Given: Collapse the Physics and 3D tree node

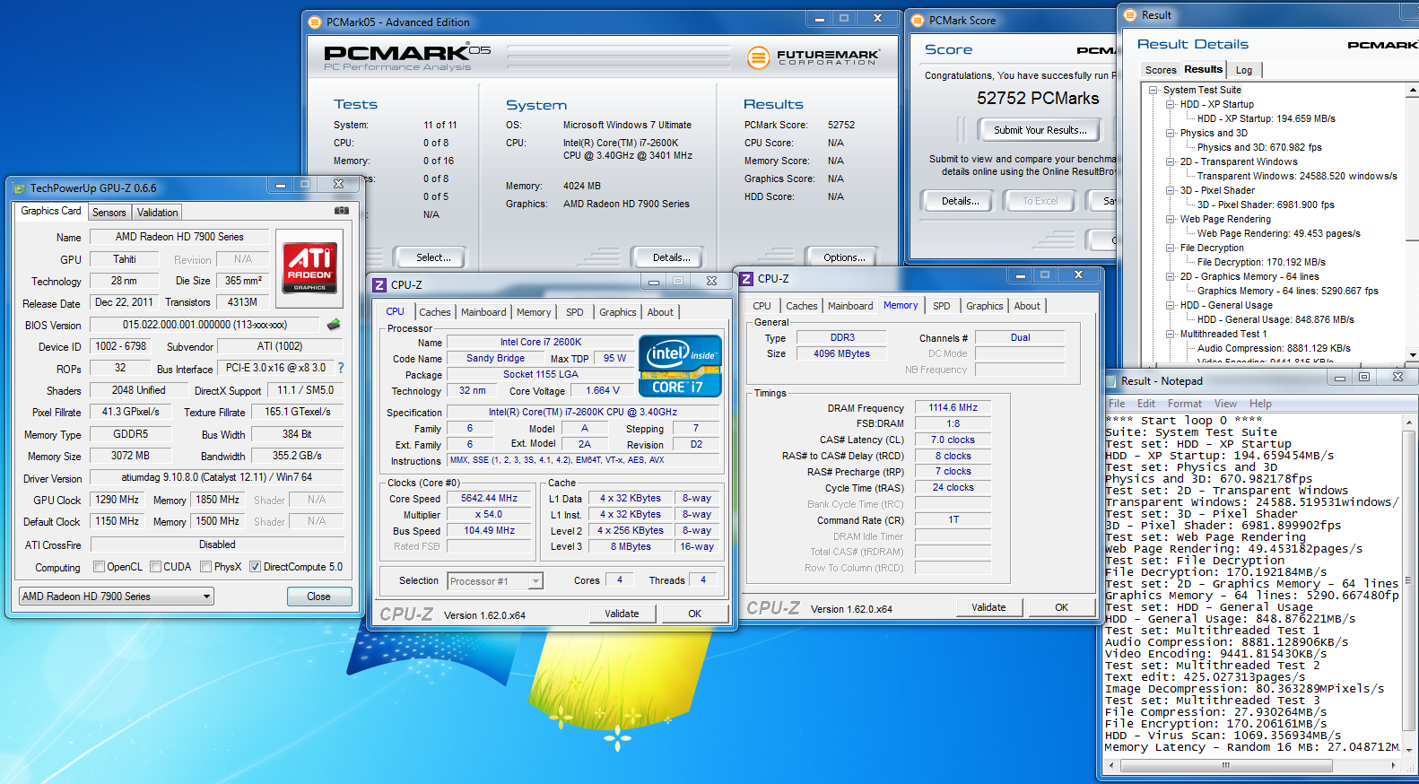Looking at the screenshot, I should [1171, 133].
